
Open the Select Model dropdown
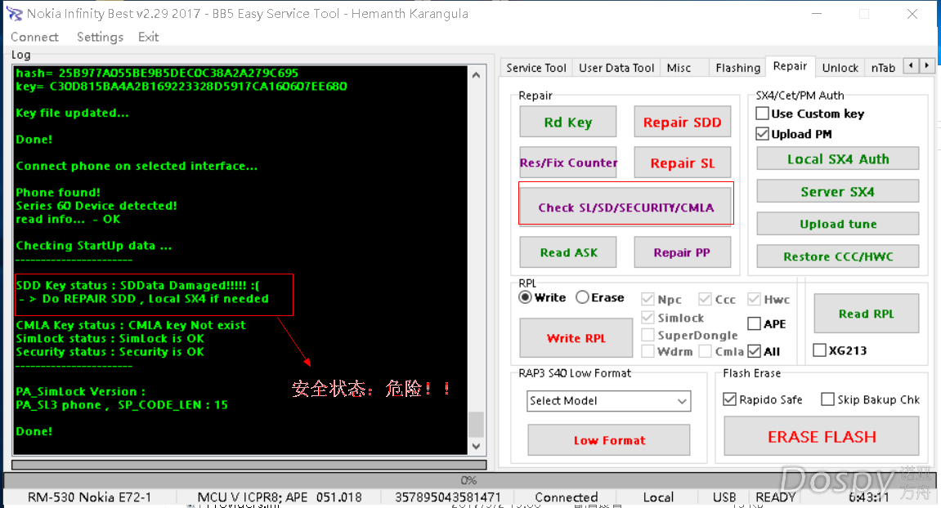609,401
